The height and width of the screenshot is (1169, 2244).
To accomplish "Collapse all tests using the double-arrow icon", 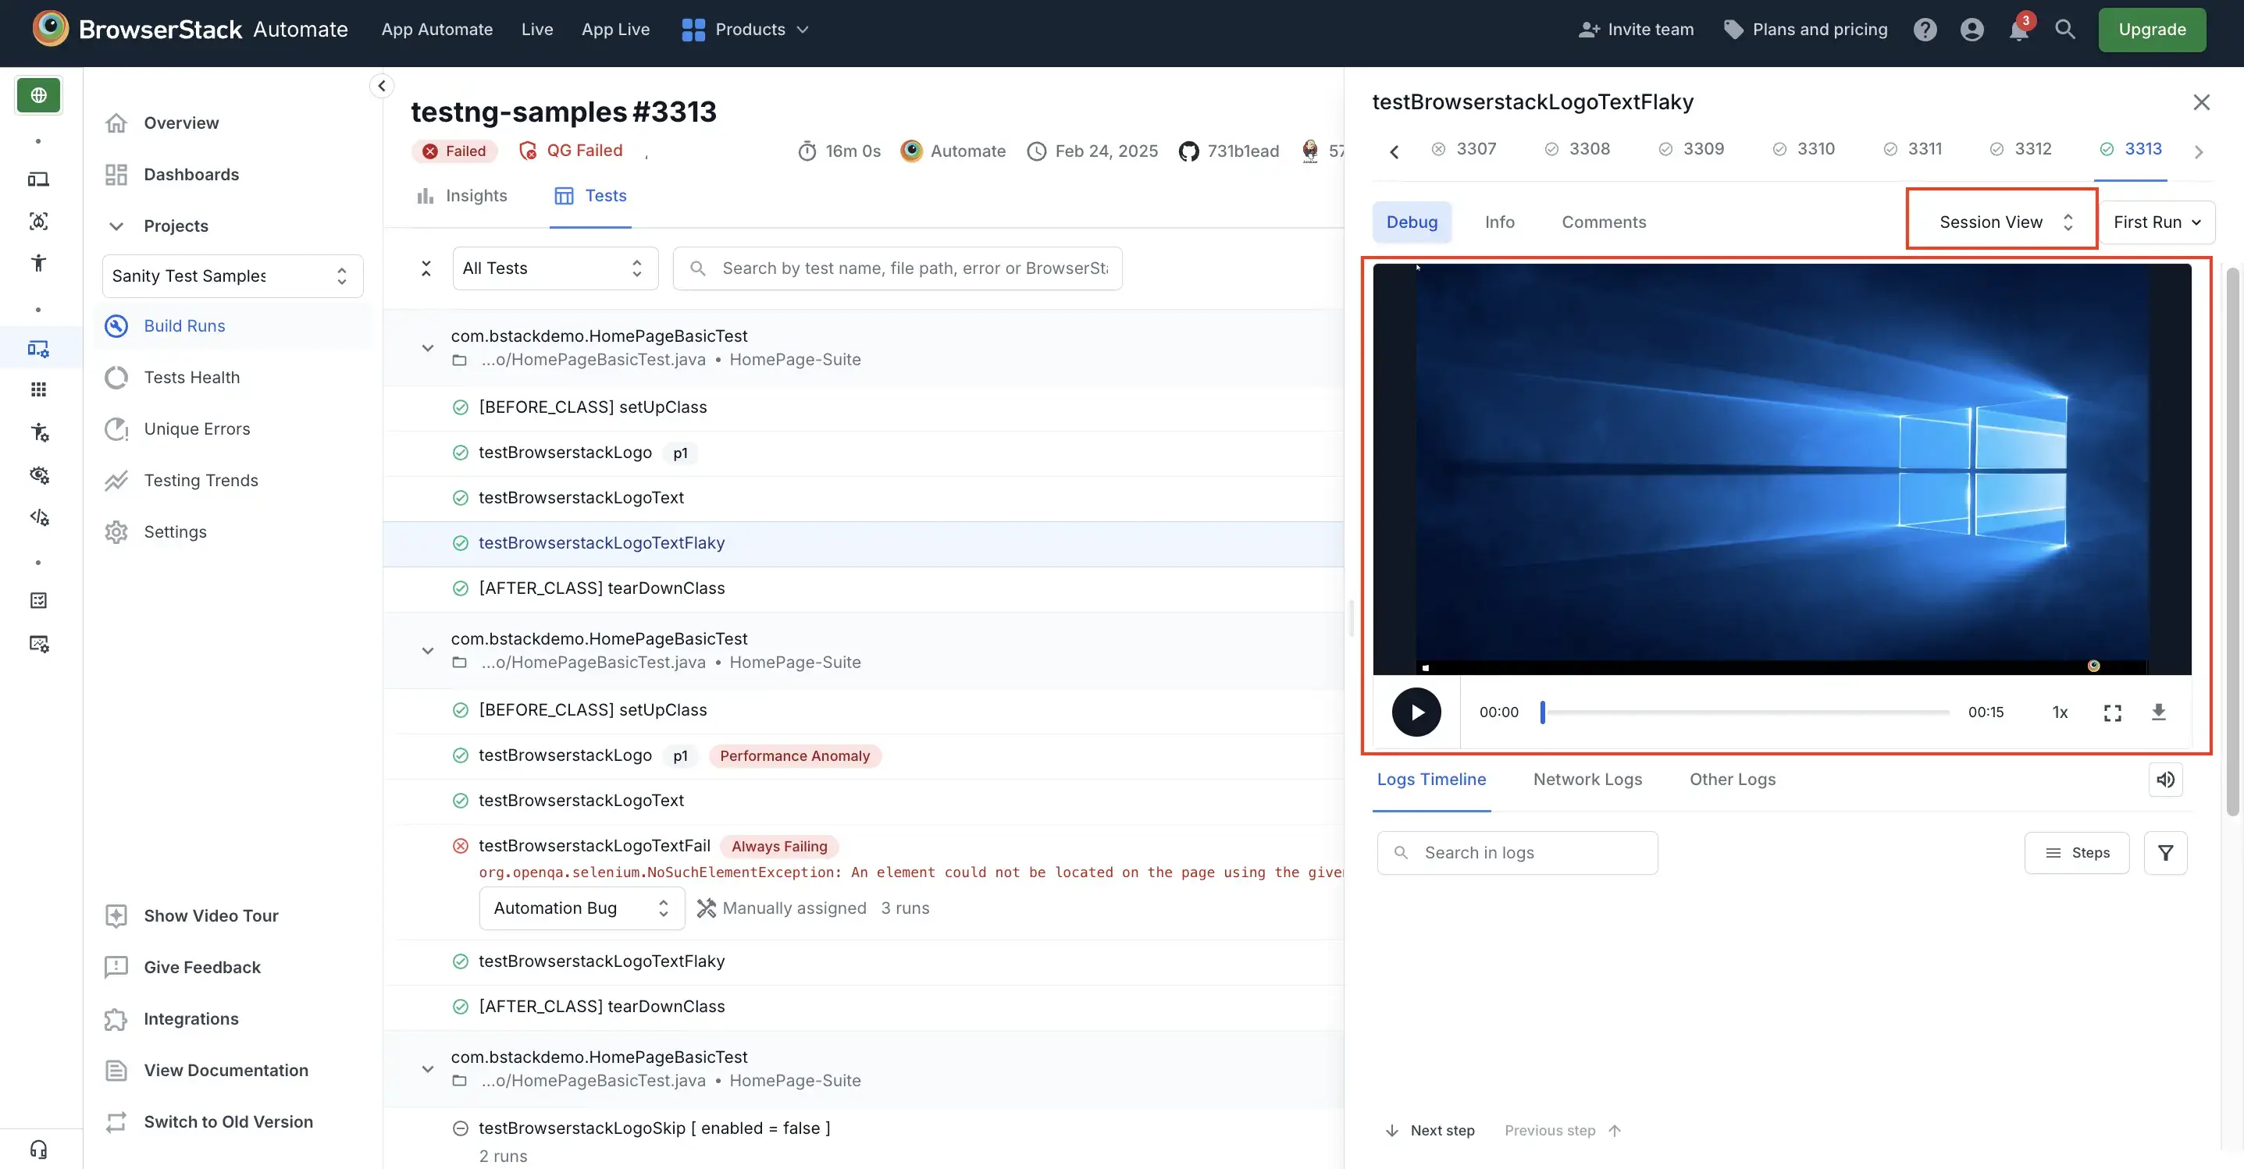I will (x=425, y=267).
